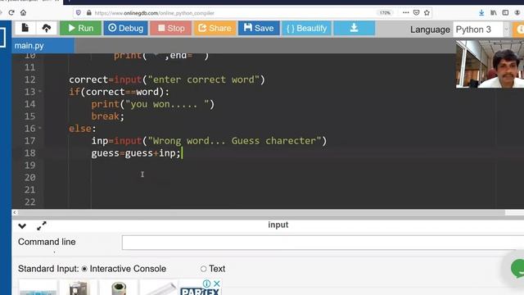
Task: Click the green chat bubble icon
Action: 517,268
